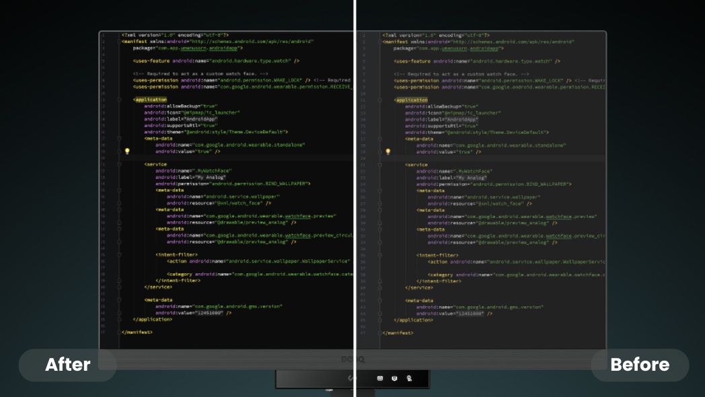The height and width of the screenshot is (397, 705).
Task: Click the lightbulb hint in the Before editor
Action: 387,152
